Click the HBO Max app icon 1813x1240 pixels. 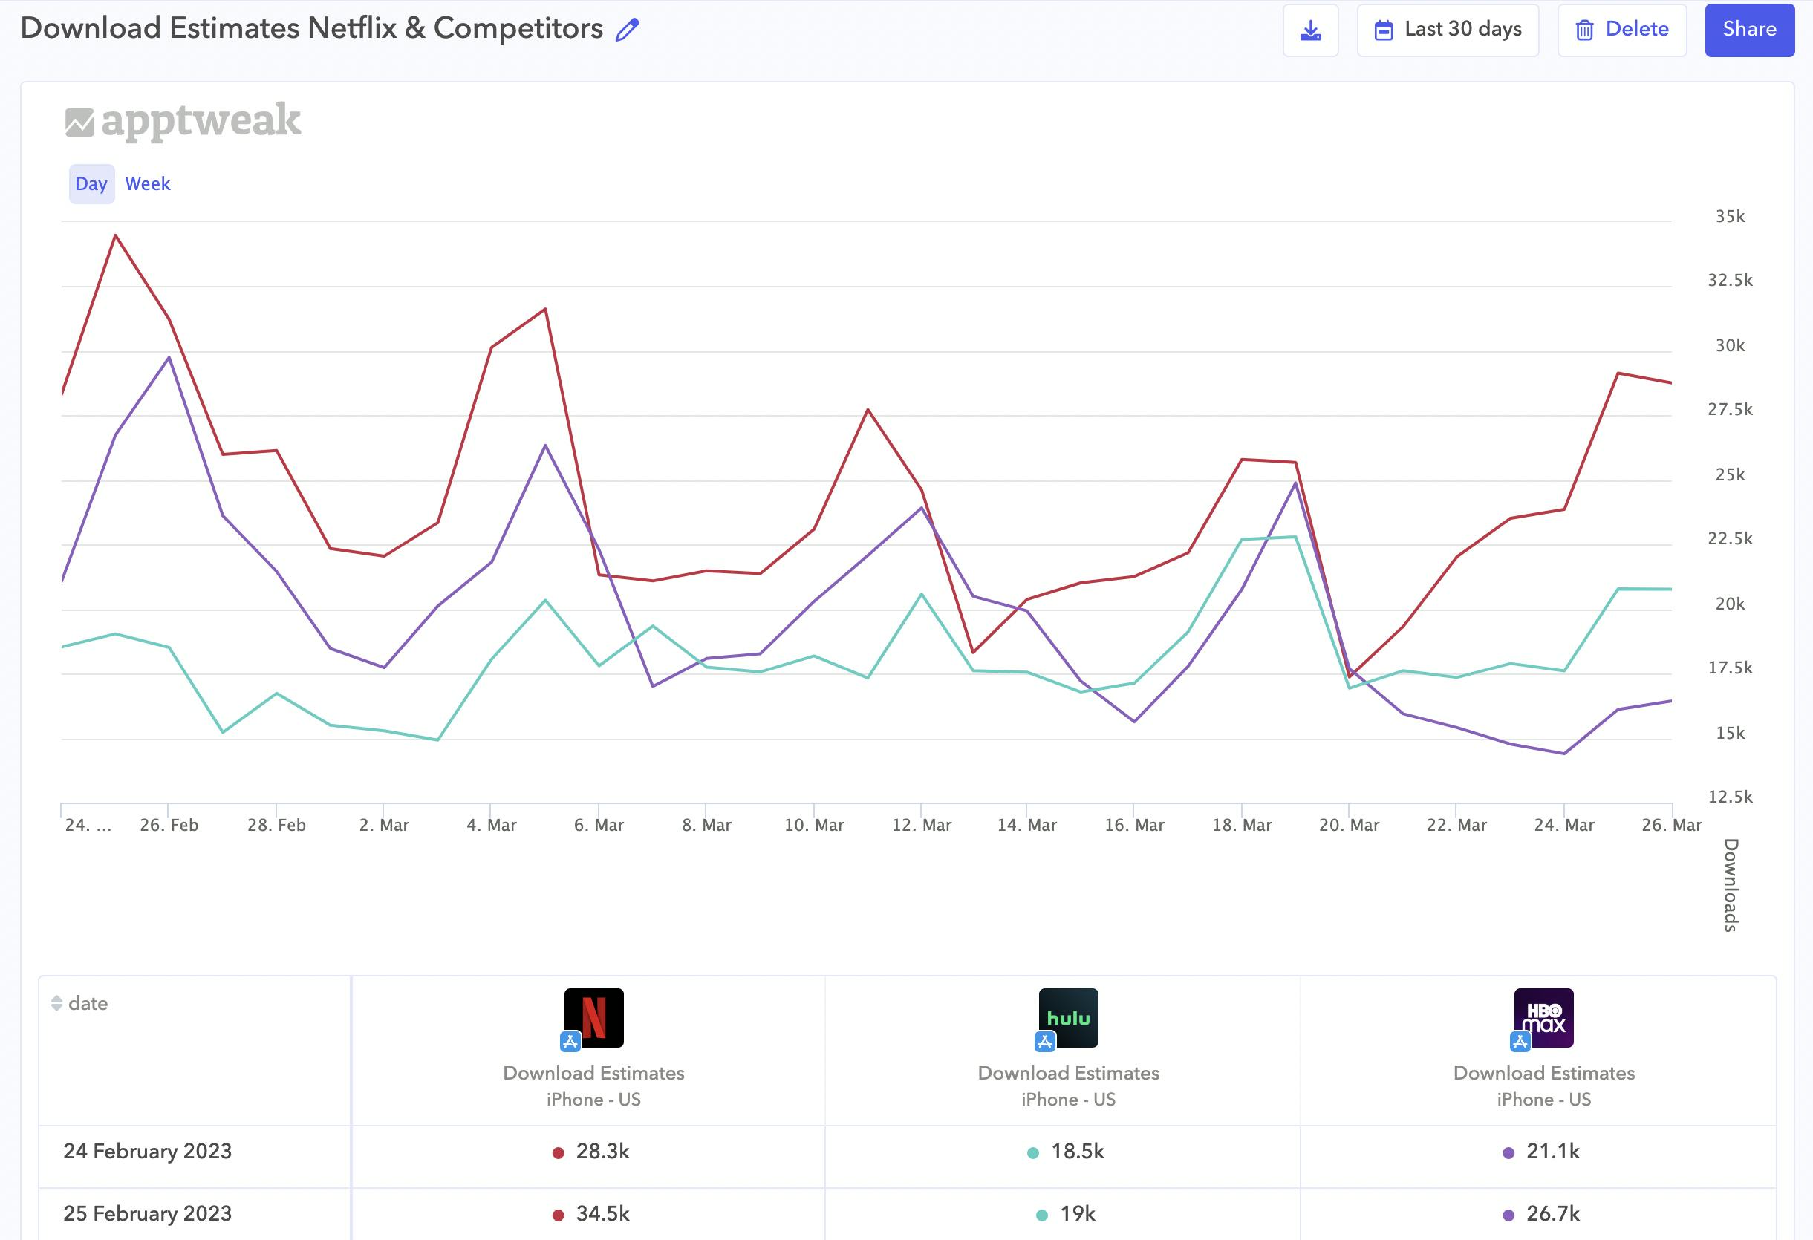tap(1543, 1017)
